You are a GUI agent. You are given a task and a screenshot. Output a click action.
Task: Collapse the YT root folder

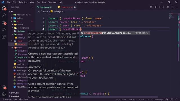coord(10,12)
